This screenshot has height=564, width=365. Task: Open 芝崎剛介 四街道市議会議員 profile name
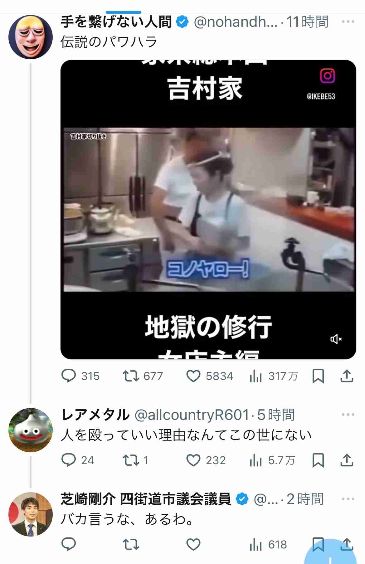coord(146,499)
